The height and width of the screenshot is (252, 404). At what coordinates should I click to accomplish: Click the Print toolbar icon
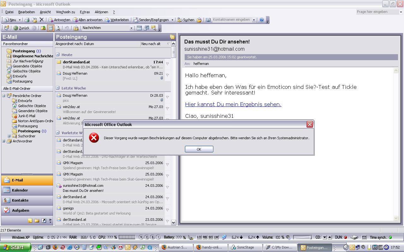tap(27, 20)
